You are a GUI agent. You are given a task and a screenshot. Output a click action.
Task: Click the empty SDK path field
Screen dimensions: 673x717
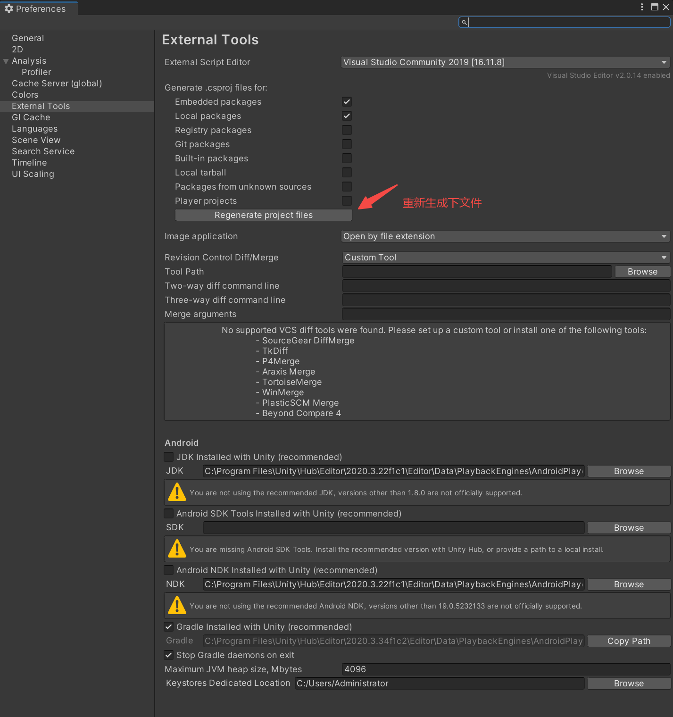(x=394, y=528)
